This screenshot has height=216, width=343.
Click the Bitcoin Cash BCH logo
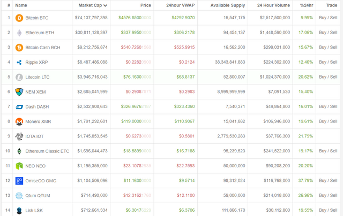pos(19,48)
